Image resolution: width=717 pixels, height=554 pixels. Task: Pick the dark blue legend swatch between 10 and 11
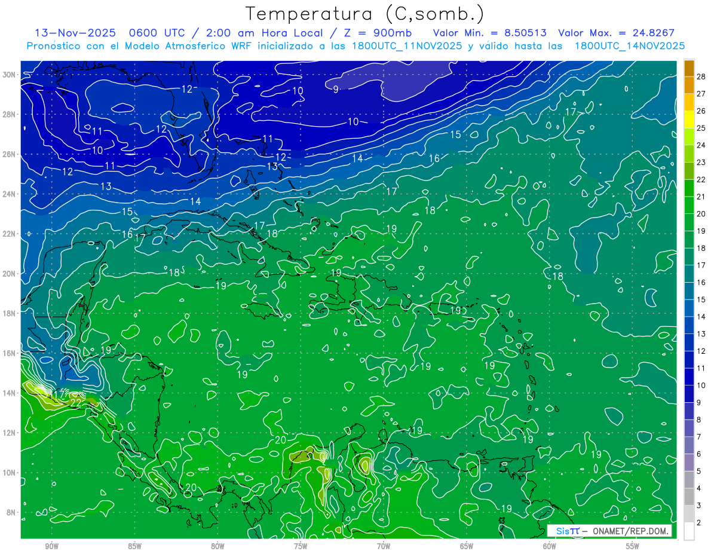689,377
